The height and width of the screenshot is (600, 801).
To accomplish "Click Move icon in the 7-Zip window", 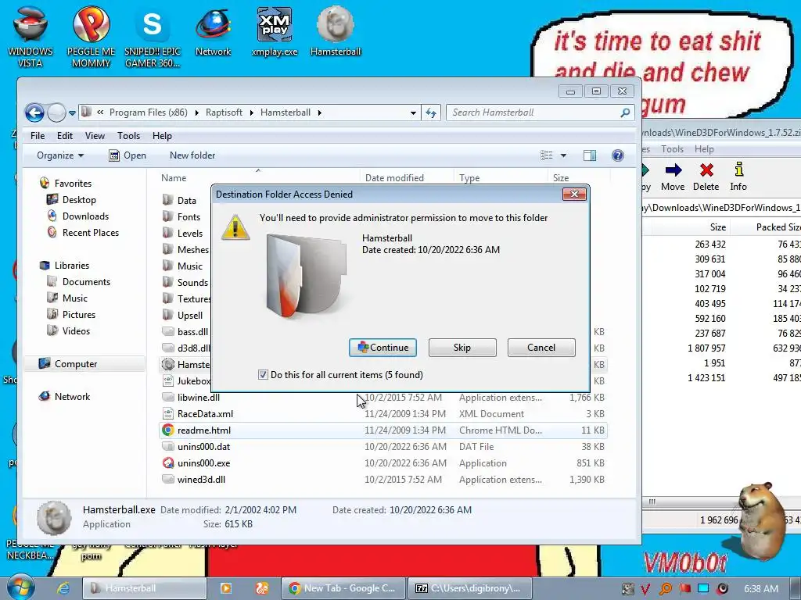I will pyautogui.click(x=673, y=177).
